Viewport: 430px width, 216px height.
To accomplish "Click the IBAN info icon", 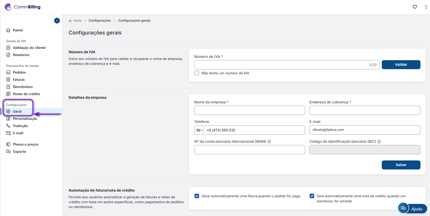I will click(x=269, y=142).
